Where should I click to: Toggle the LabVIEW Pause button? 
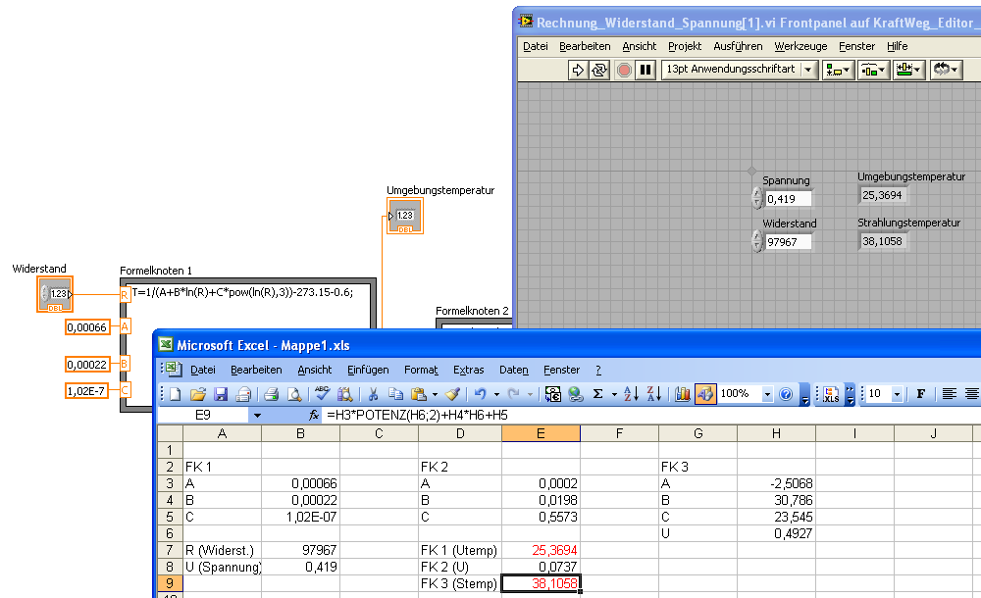tap(645, 70)
